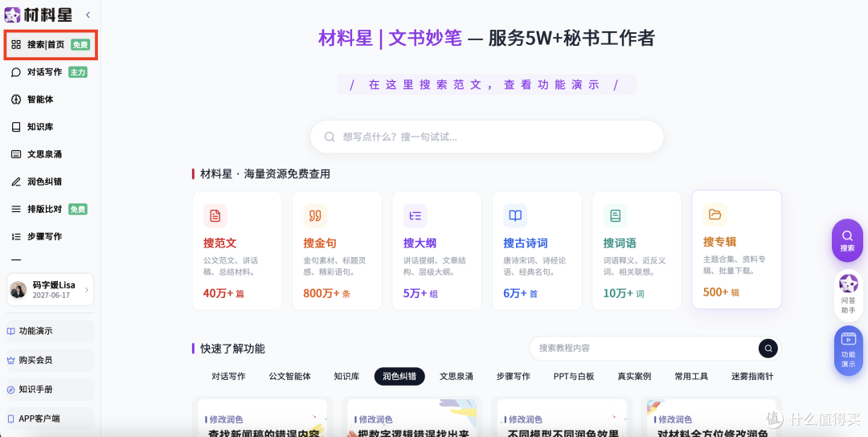Viewport: 868px width, 437px height.
Task: Switch to the 公文智能体 tab
Action: coord(290,377)
